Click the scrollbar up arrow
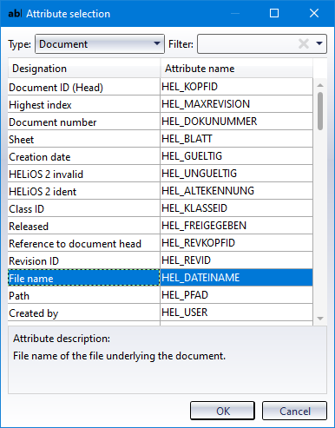The image size is (335, 428). pyautogui.click(x=320, y=85)
